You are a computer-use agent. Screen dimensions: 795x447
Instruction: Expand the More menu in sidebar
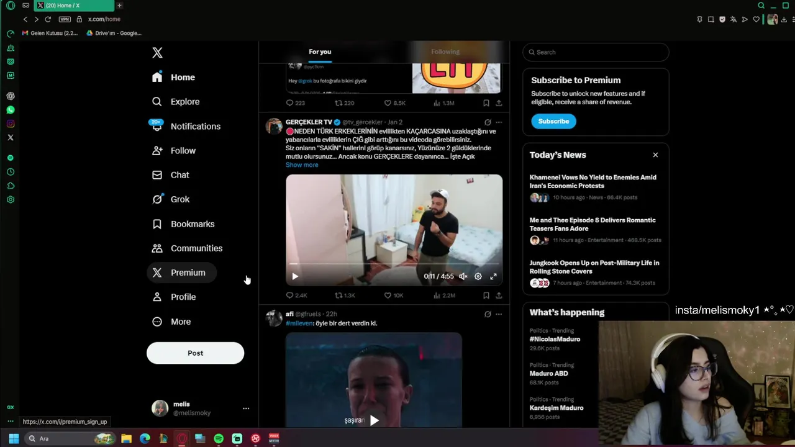(x=172, y=322)
